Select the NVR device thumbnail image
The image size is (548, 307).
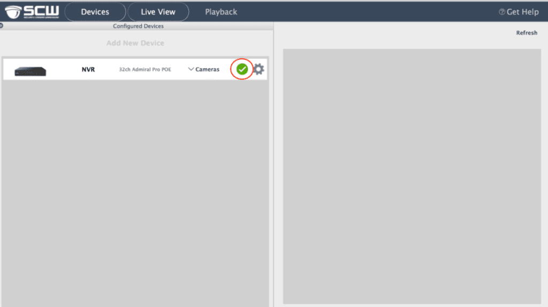click(x=30, y=71)
